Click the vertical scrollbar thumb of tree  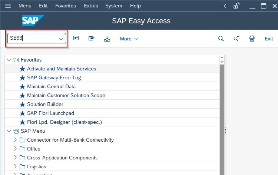222,120
